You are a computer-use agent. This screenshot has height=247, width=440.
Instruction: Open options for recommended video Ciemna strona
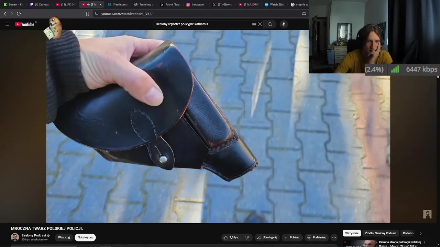(x=424, y=243)
